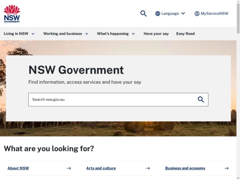Open the What's happening menu
240x180 pixels.
tap(116, 34)
